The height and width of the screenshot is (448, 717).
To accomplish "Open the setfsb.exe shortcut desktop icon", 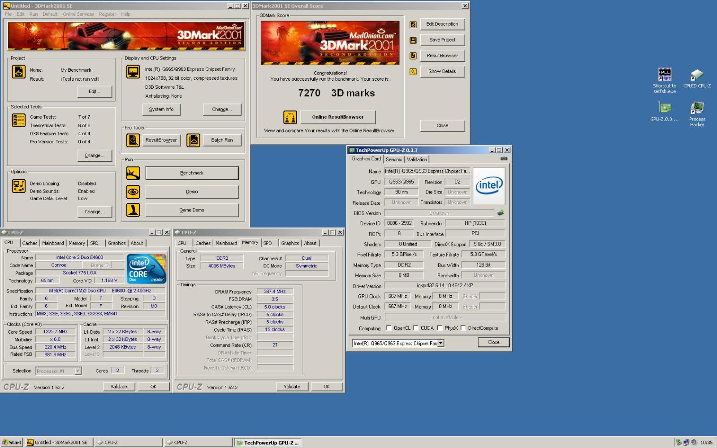I will [665, 81].
